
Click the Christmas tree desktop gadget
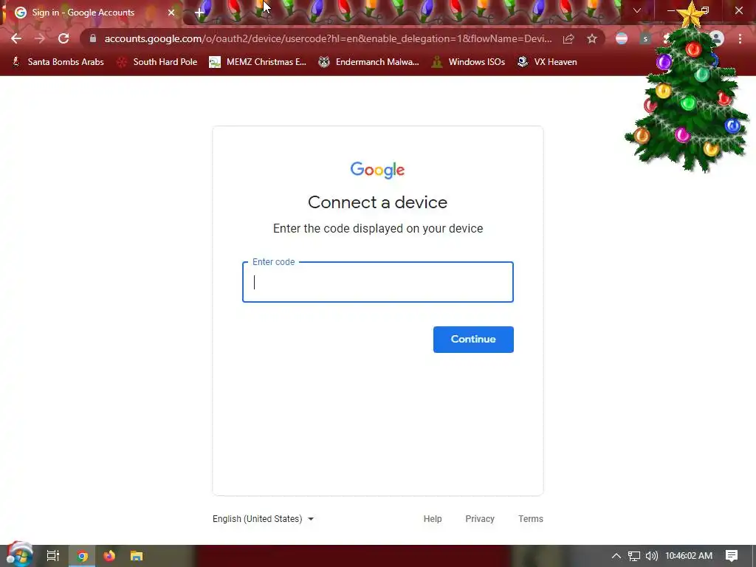point(689,92)
